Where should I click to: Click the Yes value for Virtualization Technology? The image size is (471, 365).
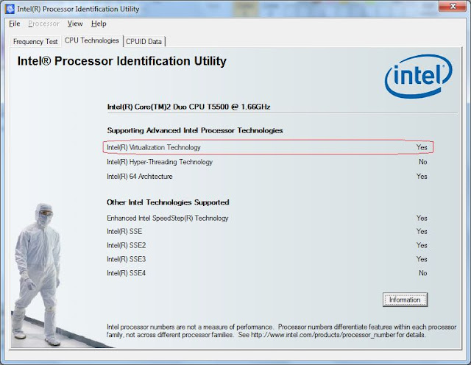coord(422,147)
